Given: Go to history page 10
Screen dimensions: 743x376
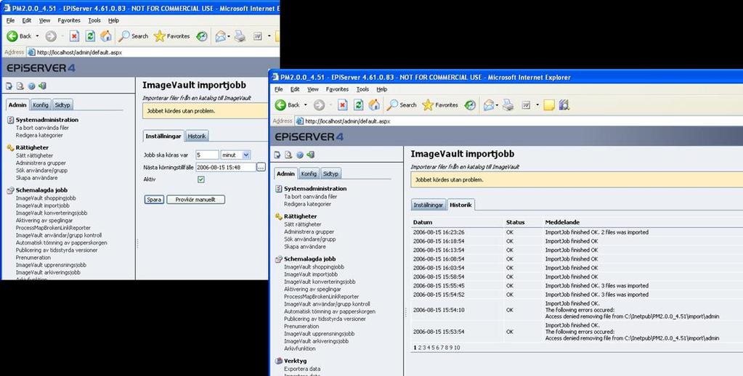Looking at the screenshot, I should tap(458, 348).
